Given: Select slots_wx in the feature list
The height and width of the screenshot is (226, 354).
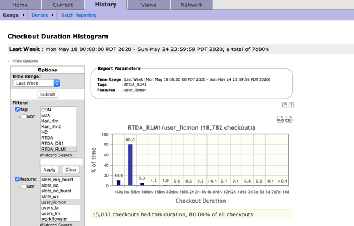Looking at the screenshot, I should click(x=60, y=196).
